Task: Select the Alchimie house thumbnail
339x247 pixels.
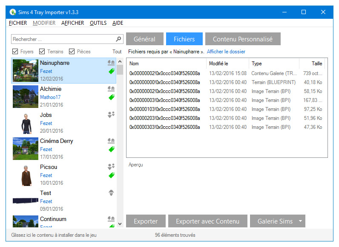Action: (26, 96)
